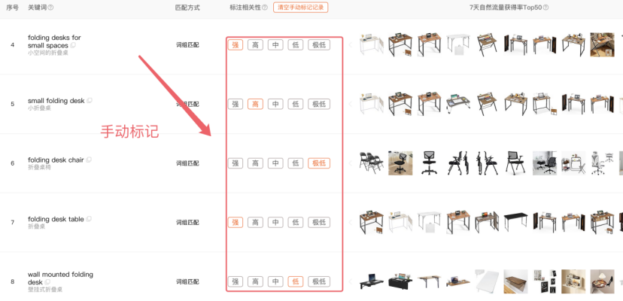Click the 清空手动标记记录 button
623x301 pixels.
[x=300, y=8]
